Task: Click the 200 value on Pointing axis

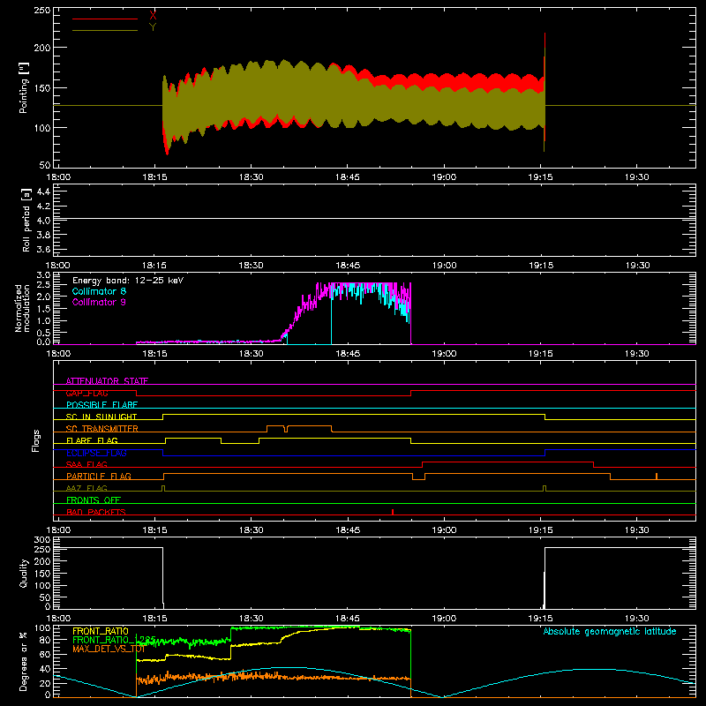Action: [x=42, y=48]
